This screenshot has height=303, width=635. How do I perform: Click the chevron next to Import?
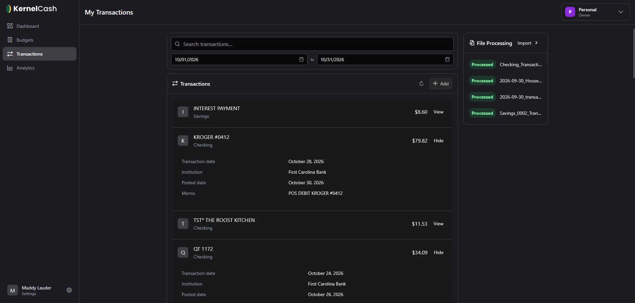click(536, 43)
